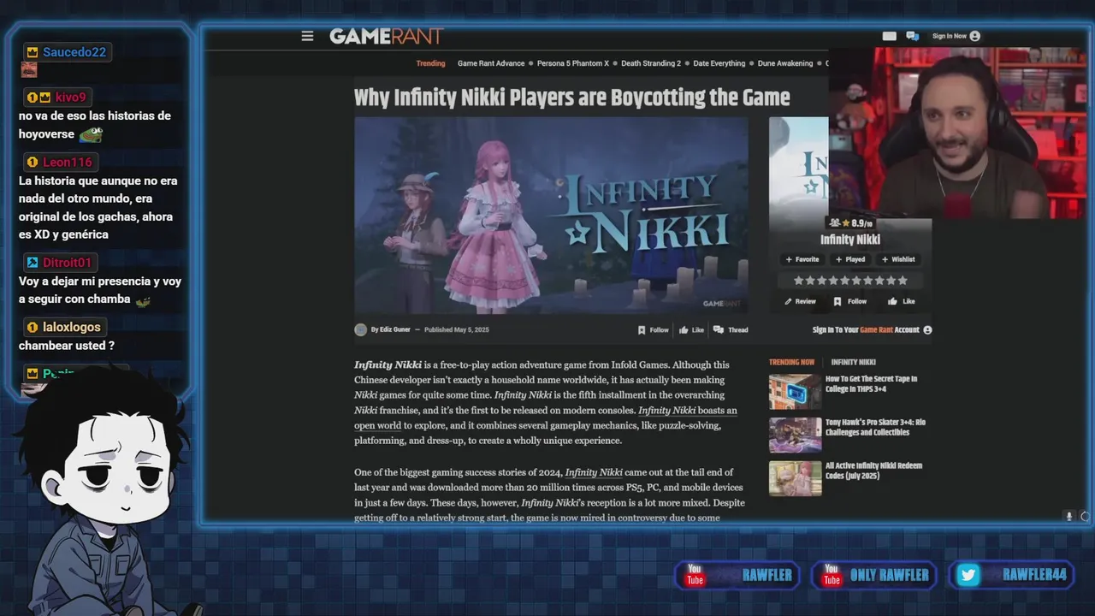Open the Dune Awakening topic
This screenshot has width=1095, height=616.
(x=785, y=63)
